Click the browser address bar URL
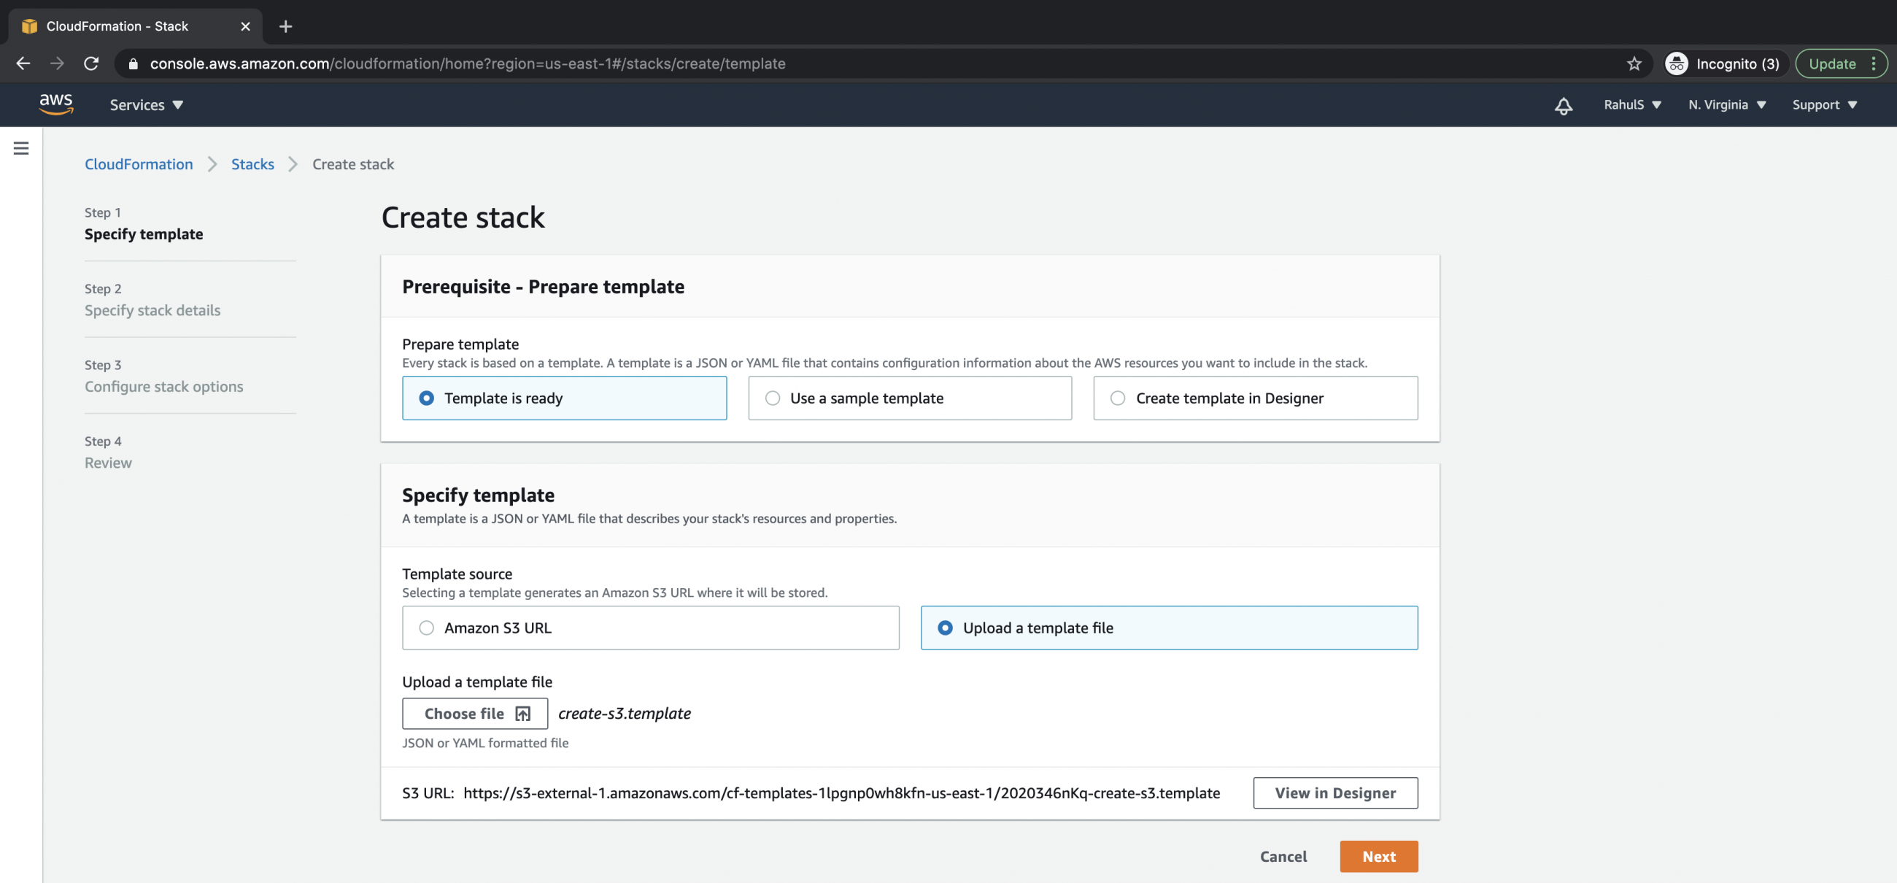This screenshot has height=883, width=1897. (468, 63)
